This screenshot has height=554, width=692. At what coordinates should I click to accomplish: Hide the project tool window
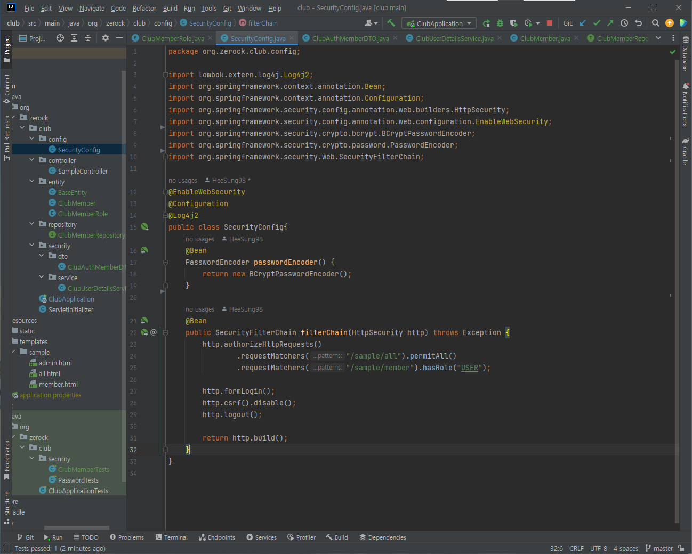[x=119, y=38]
